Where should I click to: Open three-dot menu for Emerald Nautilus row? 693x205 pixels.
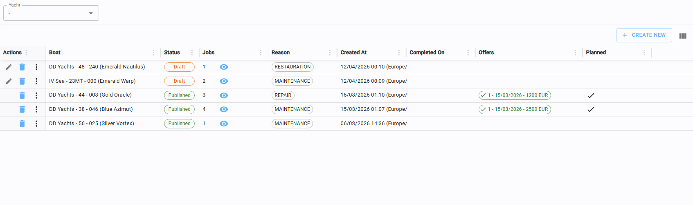coord(36,67)
